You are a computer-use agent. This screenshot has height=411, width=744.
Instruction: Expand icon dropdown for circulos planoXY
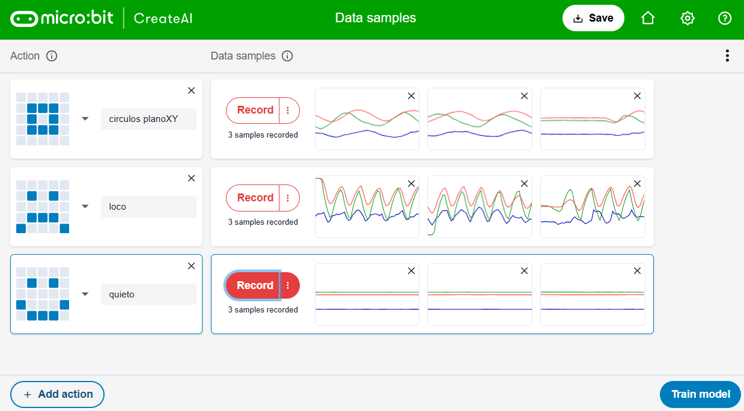pos(85,119)
